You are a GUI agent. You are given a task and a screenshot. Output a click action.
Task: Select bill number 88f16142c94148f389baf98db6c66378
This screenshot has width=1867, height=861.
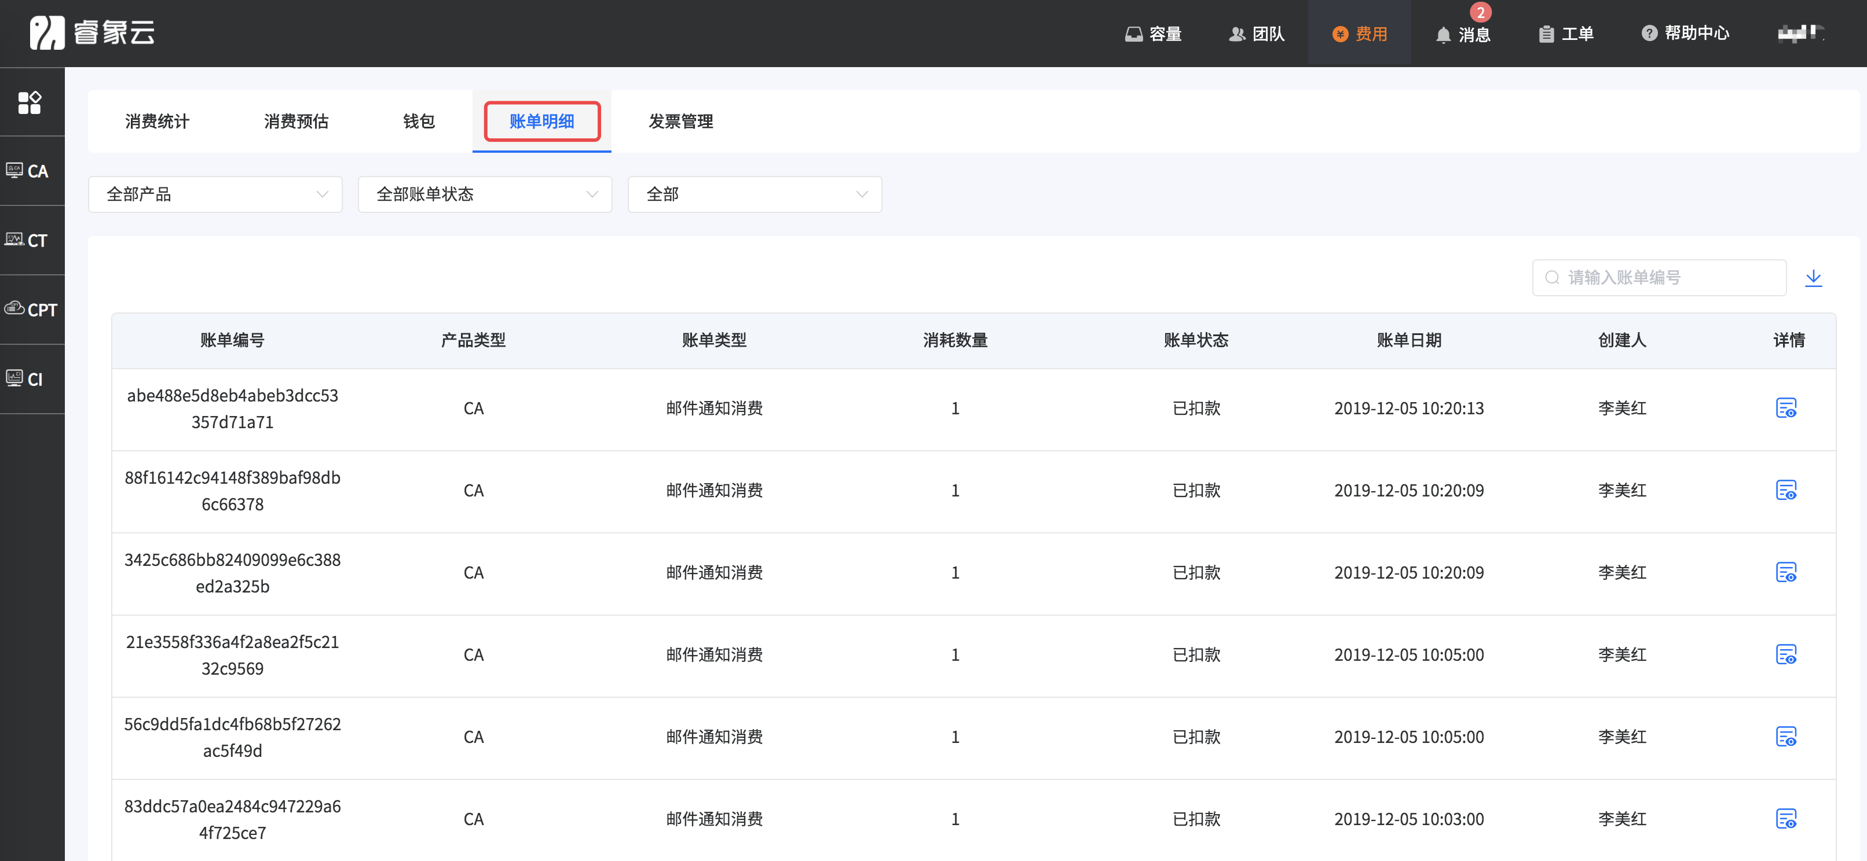pos(232,491)
